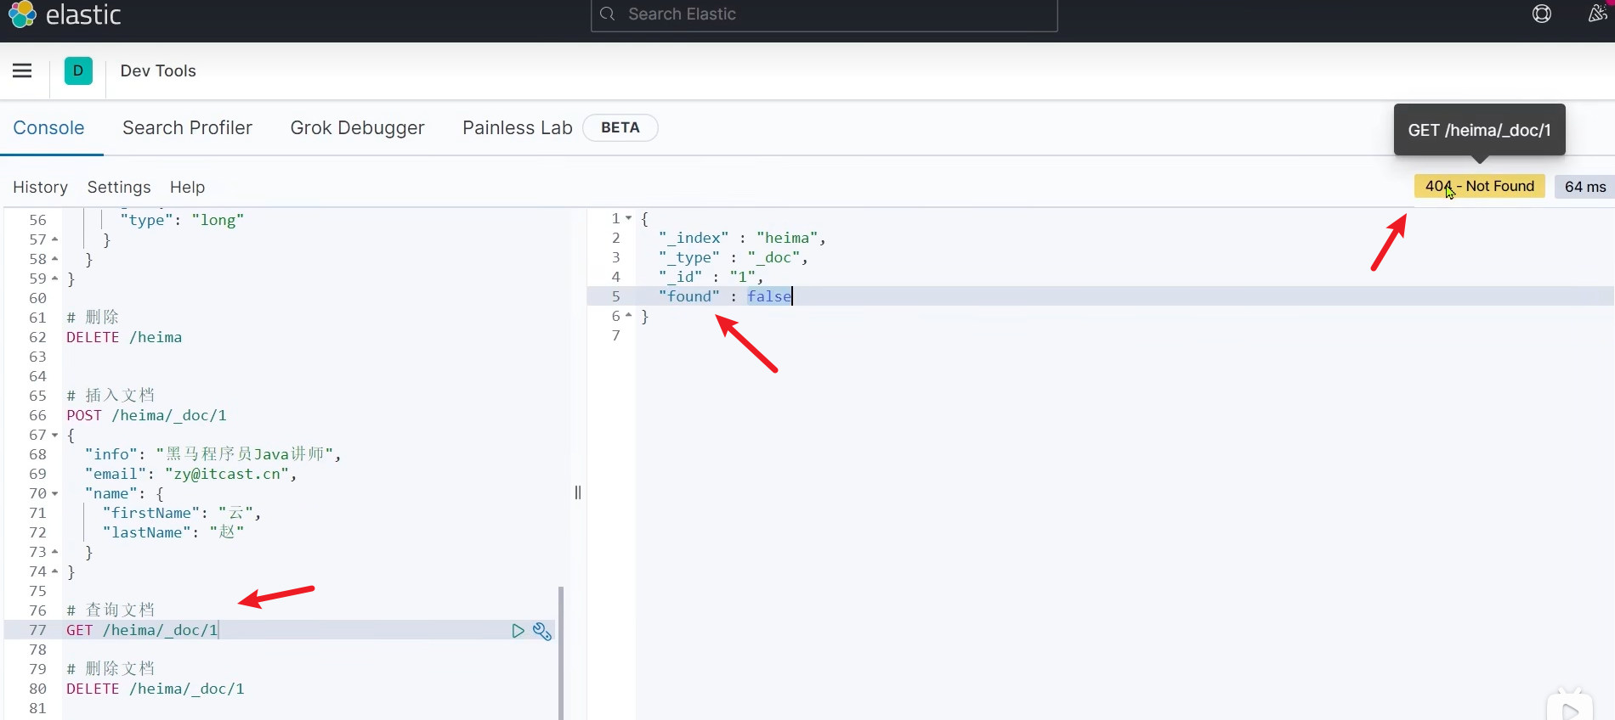
Task: Open the console Help panel
Action: [x=187, y=187]
